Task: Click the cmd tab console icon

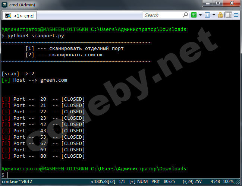Action: [8, 16]
